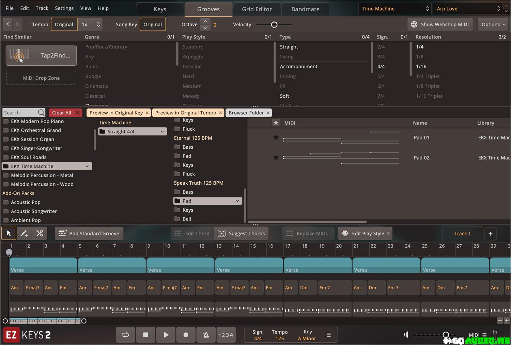Open the Time Machine library dropdown
Image resolution: width=511 pixels, height=345 pixels.
395,9
